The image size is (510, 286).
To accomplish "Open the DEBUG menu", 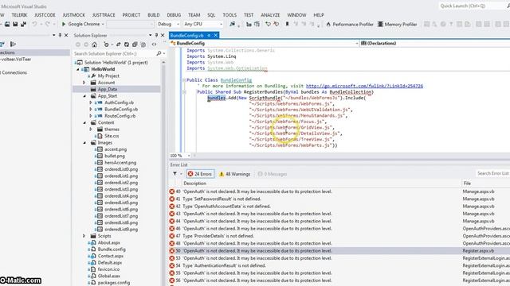I will tap(174, 15).
